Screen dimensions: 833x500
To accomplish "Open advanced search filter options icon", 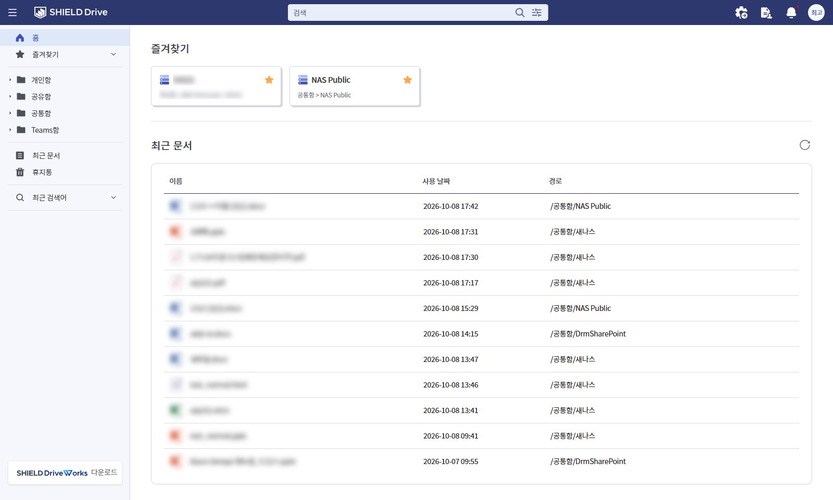I will 537,12.
